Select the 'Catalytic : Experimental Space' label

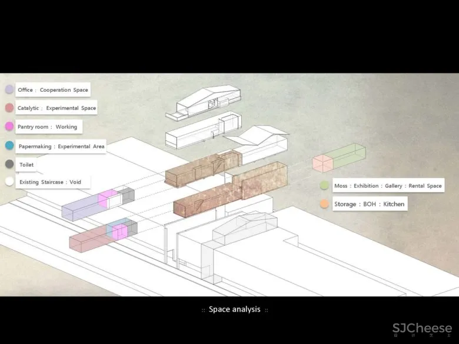click(x=56, y=108)
